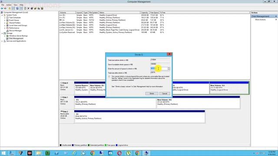This screenshot has height=156, width=278.
Task: Click the Event Viewer icon in the tree
Action: pos(7,20)
